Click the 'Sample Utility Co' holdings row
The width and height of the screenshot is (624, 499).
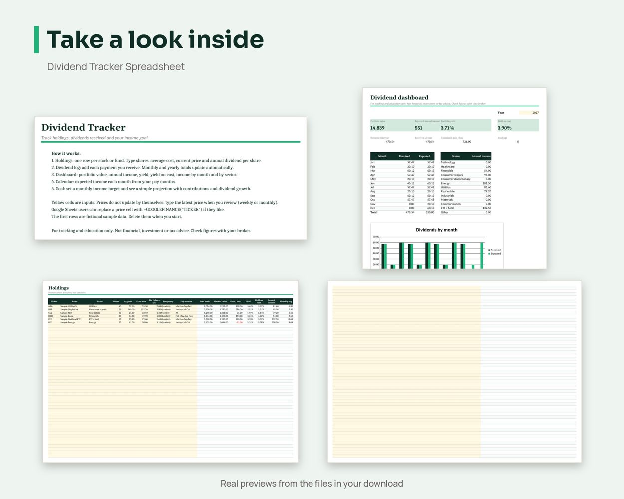pos(171,306)
